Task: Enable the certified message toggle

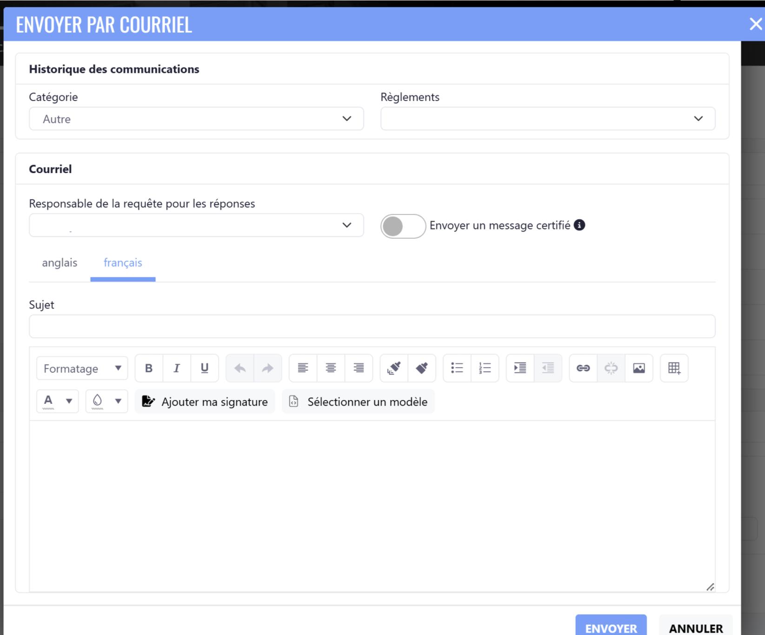Action: [403, 226]
